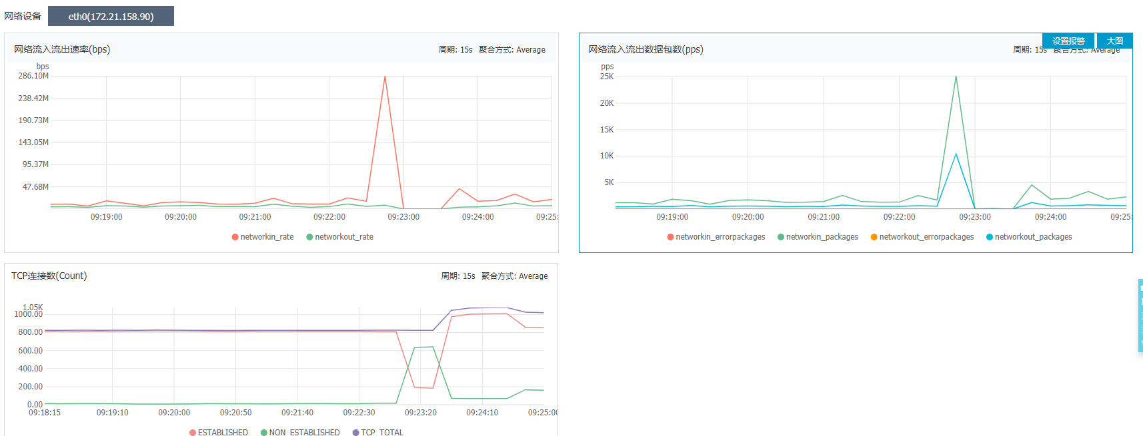1143x436 pixels.
Task: Click 周期: 15s in the bps chart header
Action: tap(455, 50)
